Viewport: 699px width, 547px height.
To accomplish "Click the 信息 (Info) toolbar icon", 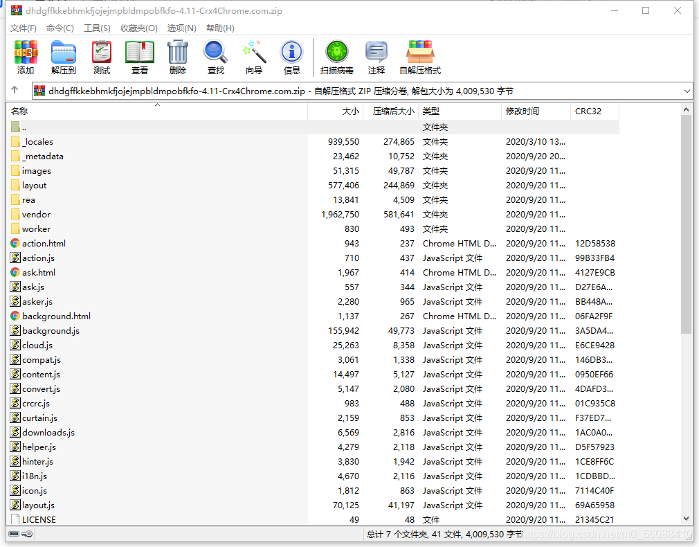I will [292, 57].
